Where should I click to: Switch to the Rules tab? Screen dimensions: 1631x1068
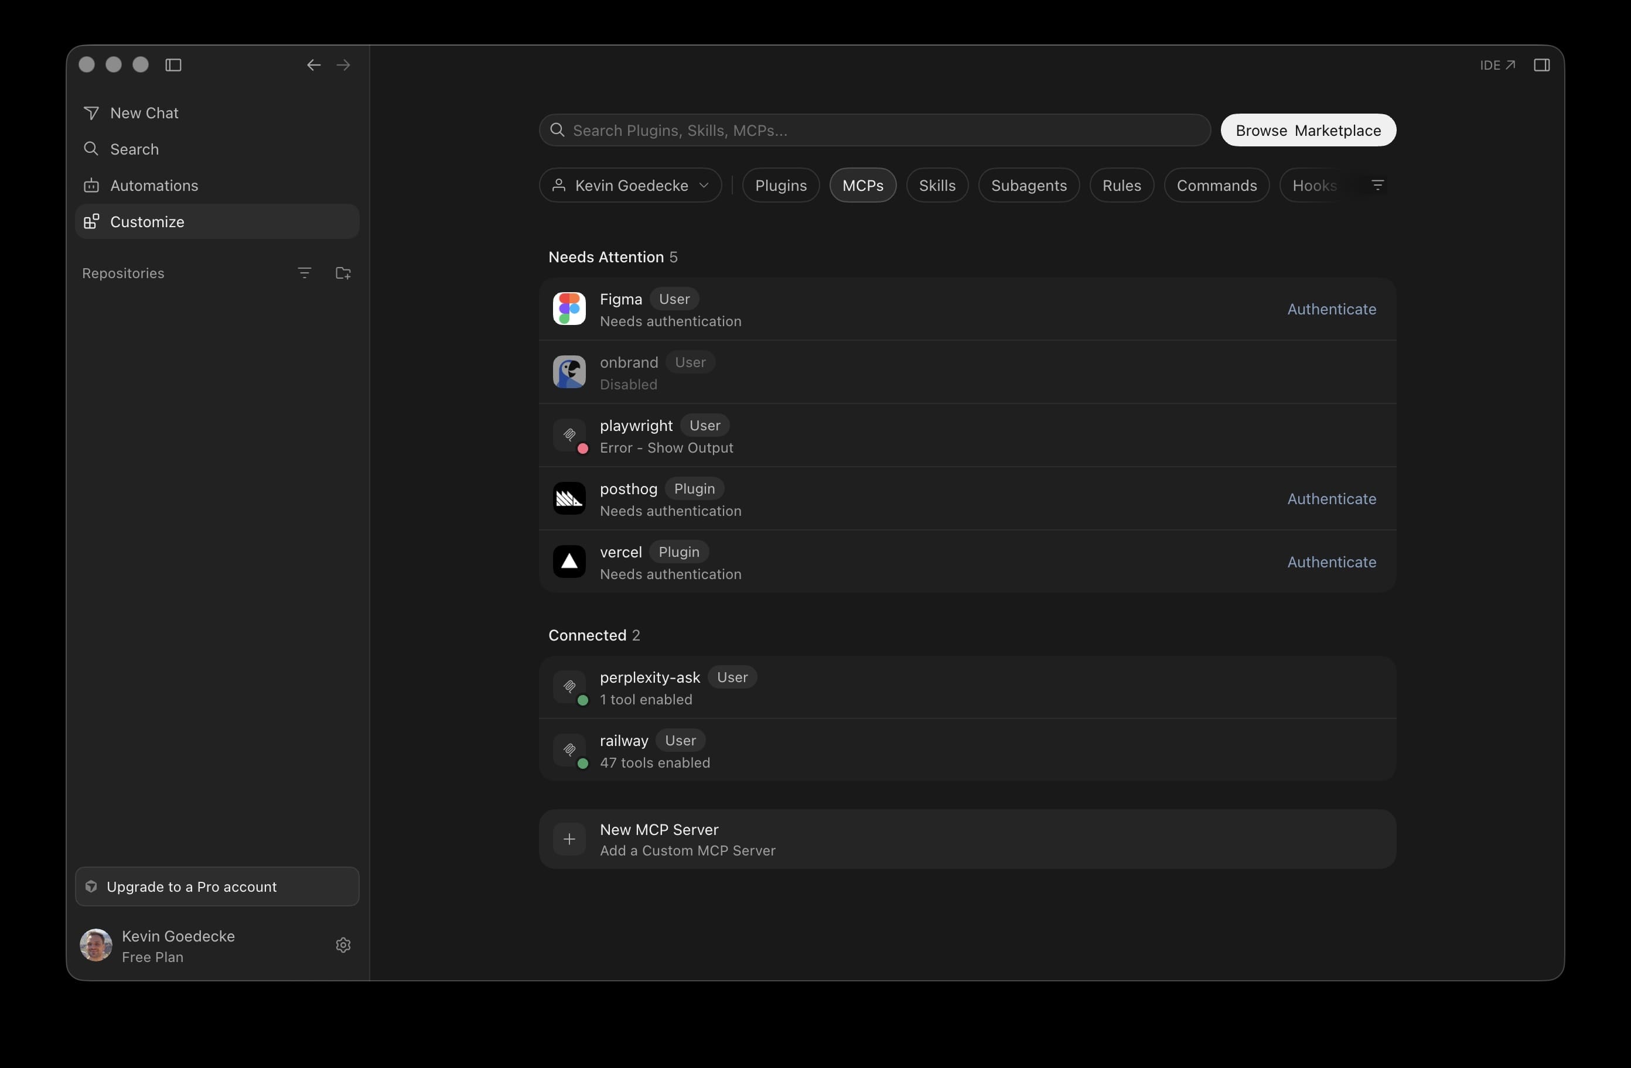click(x=1121, y=185)
